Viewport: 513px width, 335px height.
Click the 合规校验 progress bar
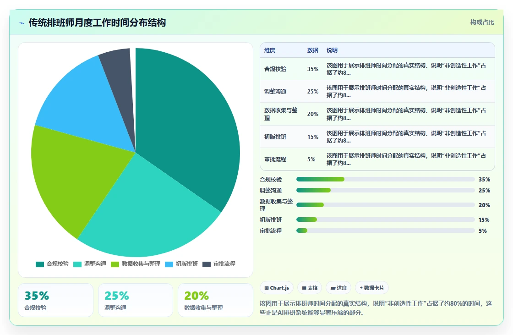coord(385,179)
